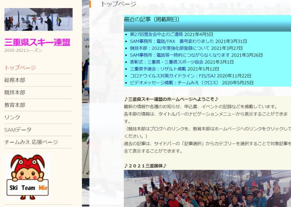Visit チームみえ 応援ページ link
This screenshot has height=207, width=291.
31,142
